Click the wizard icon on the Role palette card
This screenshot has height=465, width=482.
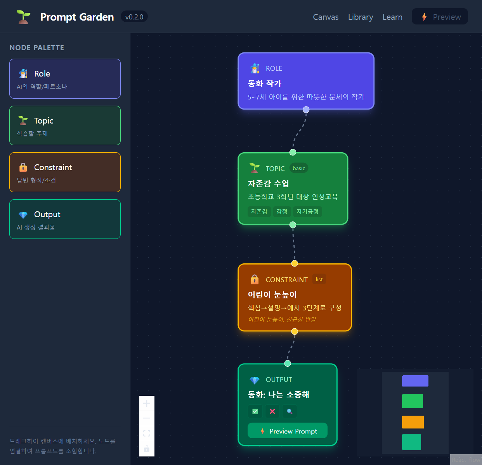pos(23,73)
